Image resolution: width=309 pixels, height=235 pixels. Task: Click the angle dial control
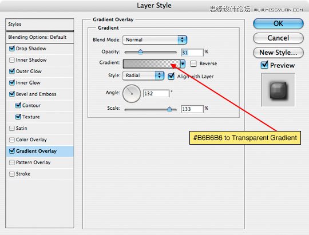pos(132,94)
